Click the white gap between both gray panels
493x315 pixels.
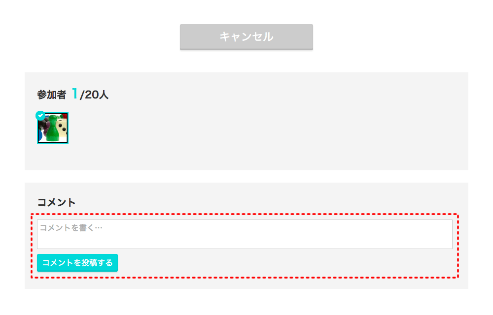[246, 176]
